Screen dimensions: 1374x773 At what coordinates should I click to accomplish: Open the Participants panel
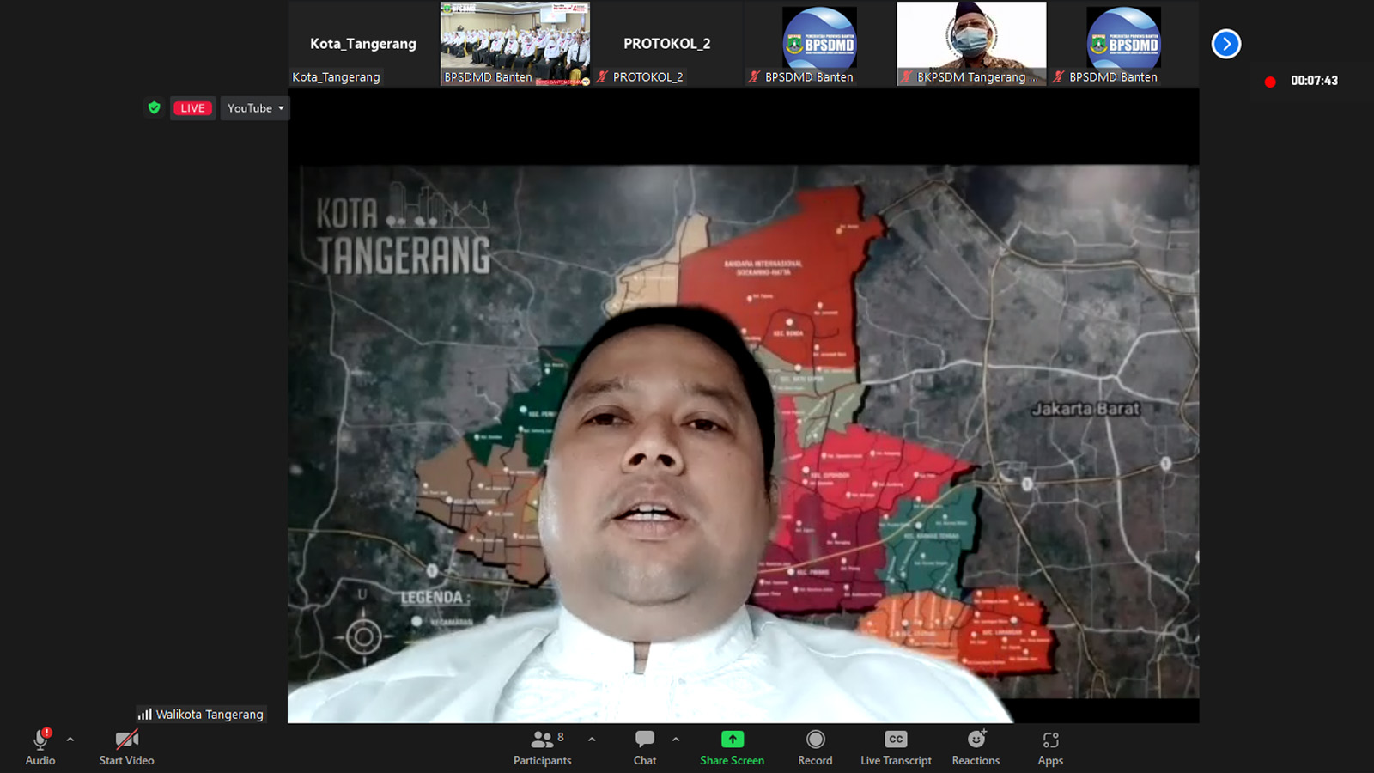pyautogui.click(x=542, y=746)
